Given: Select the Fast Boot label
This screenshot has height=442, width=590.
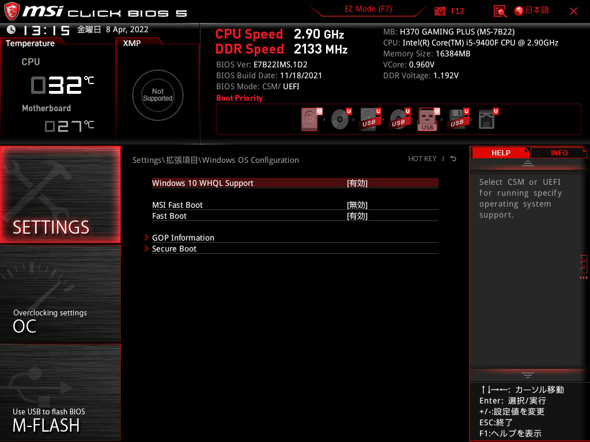Looking at the screenshot, I should tap(169, 216).
